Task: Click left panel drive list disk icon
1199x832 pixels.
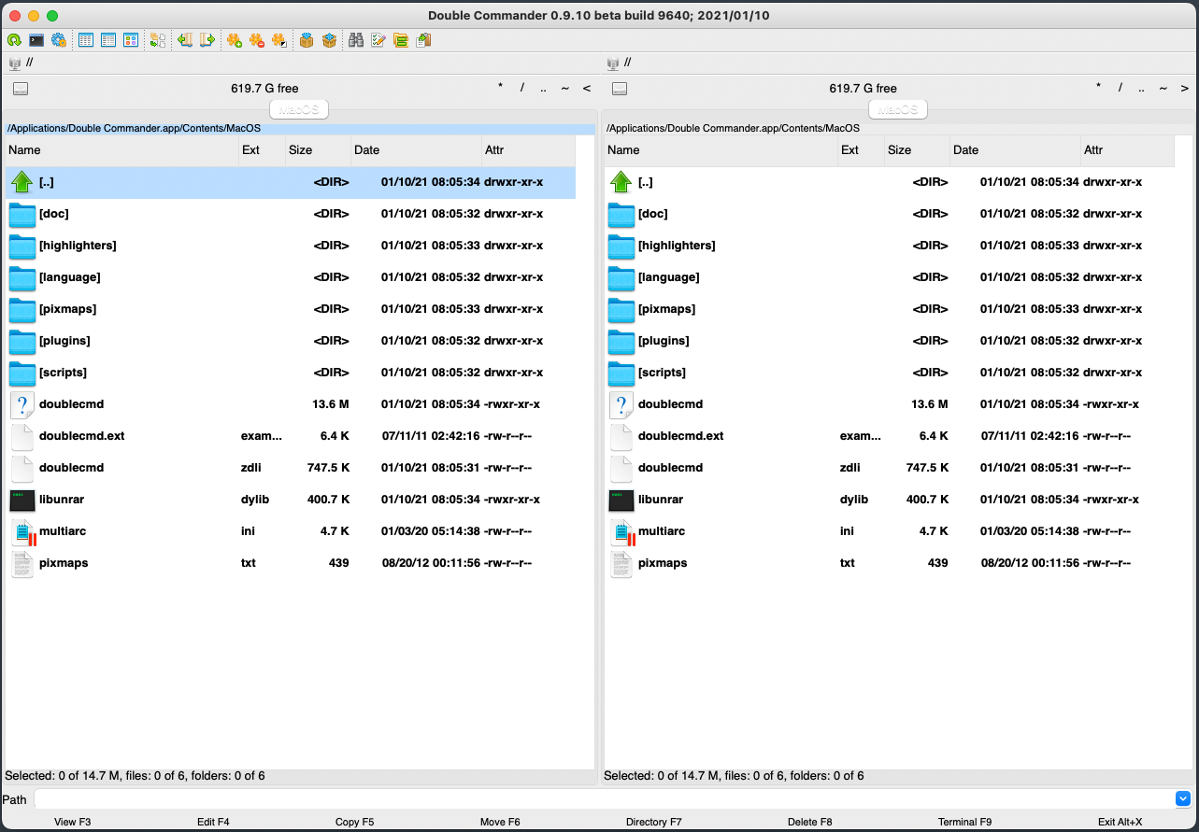Action: click(21, 89)
